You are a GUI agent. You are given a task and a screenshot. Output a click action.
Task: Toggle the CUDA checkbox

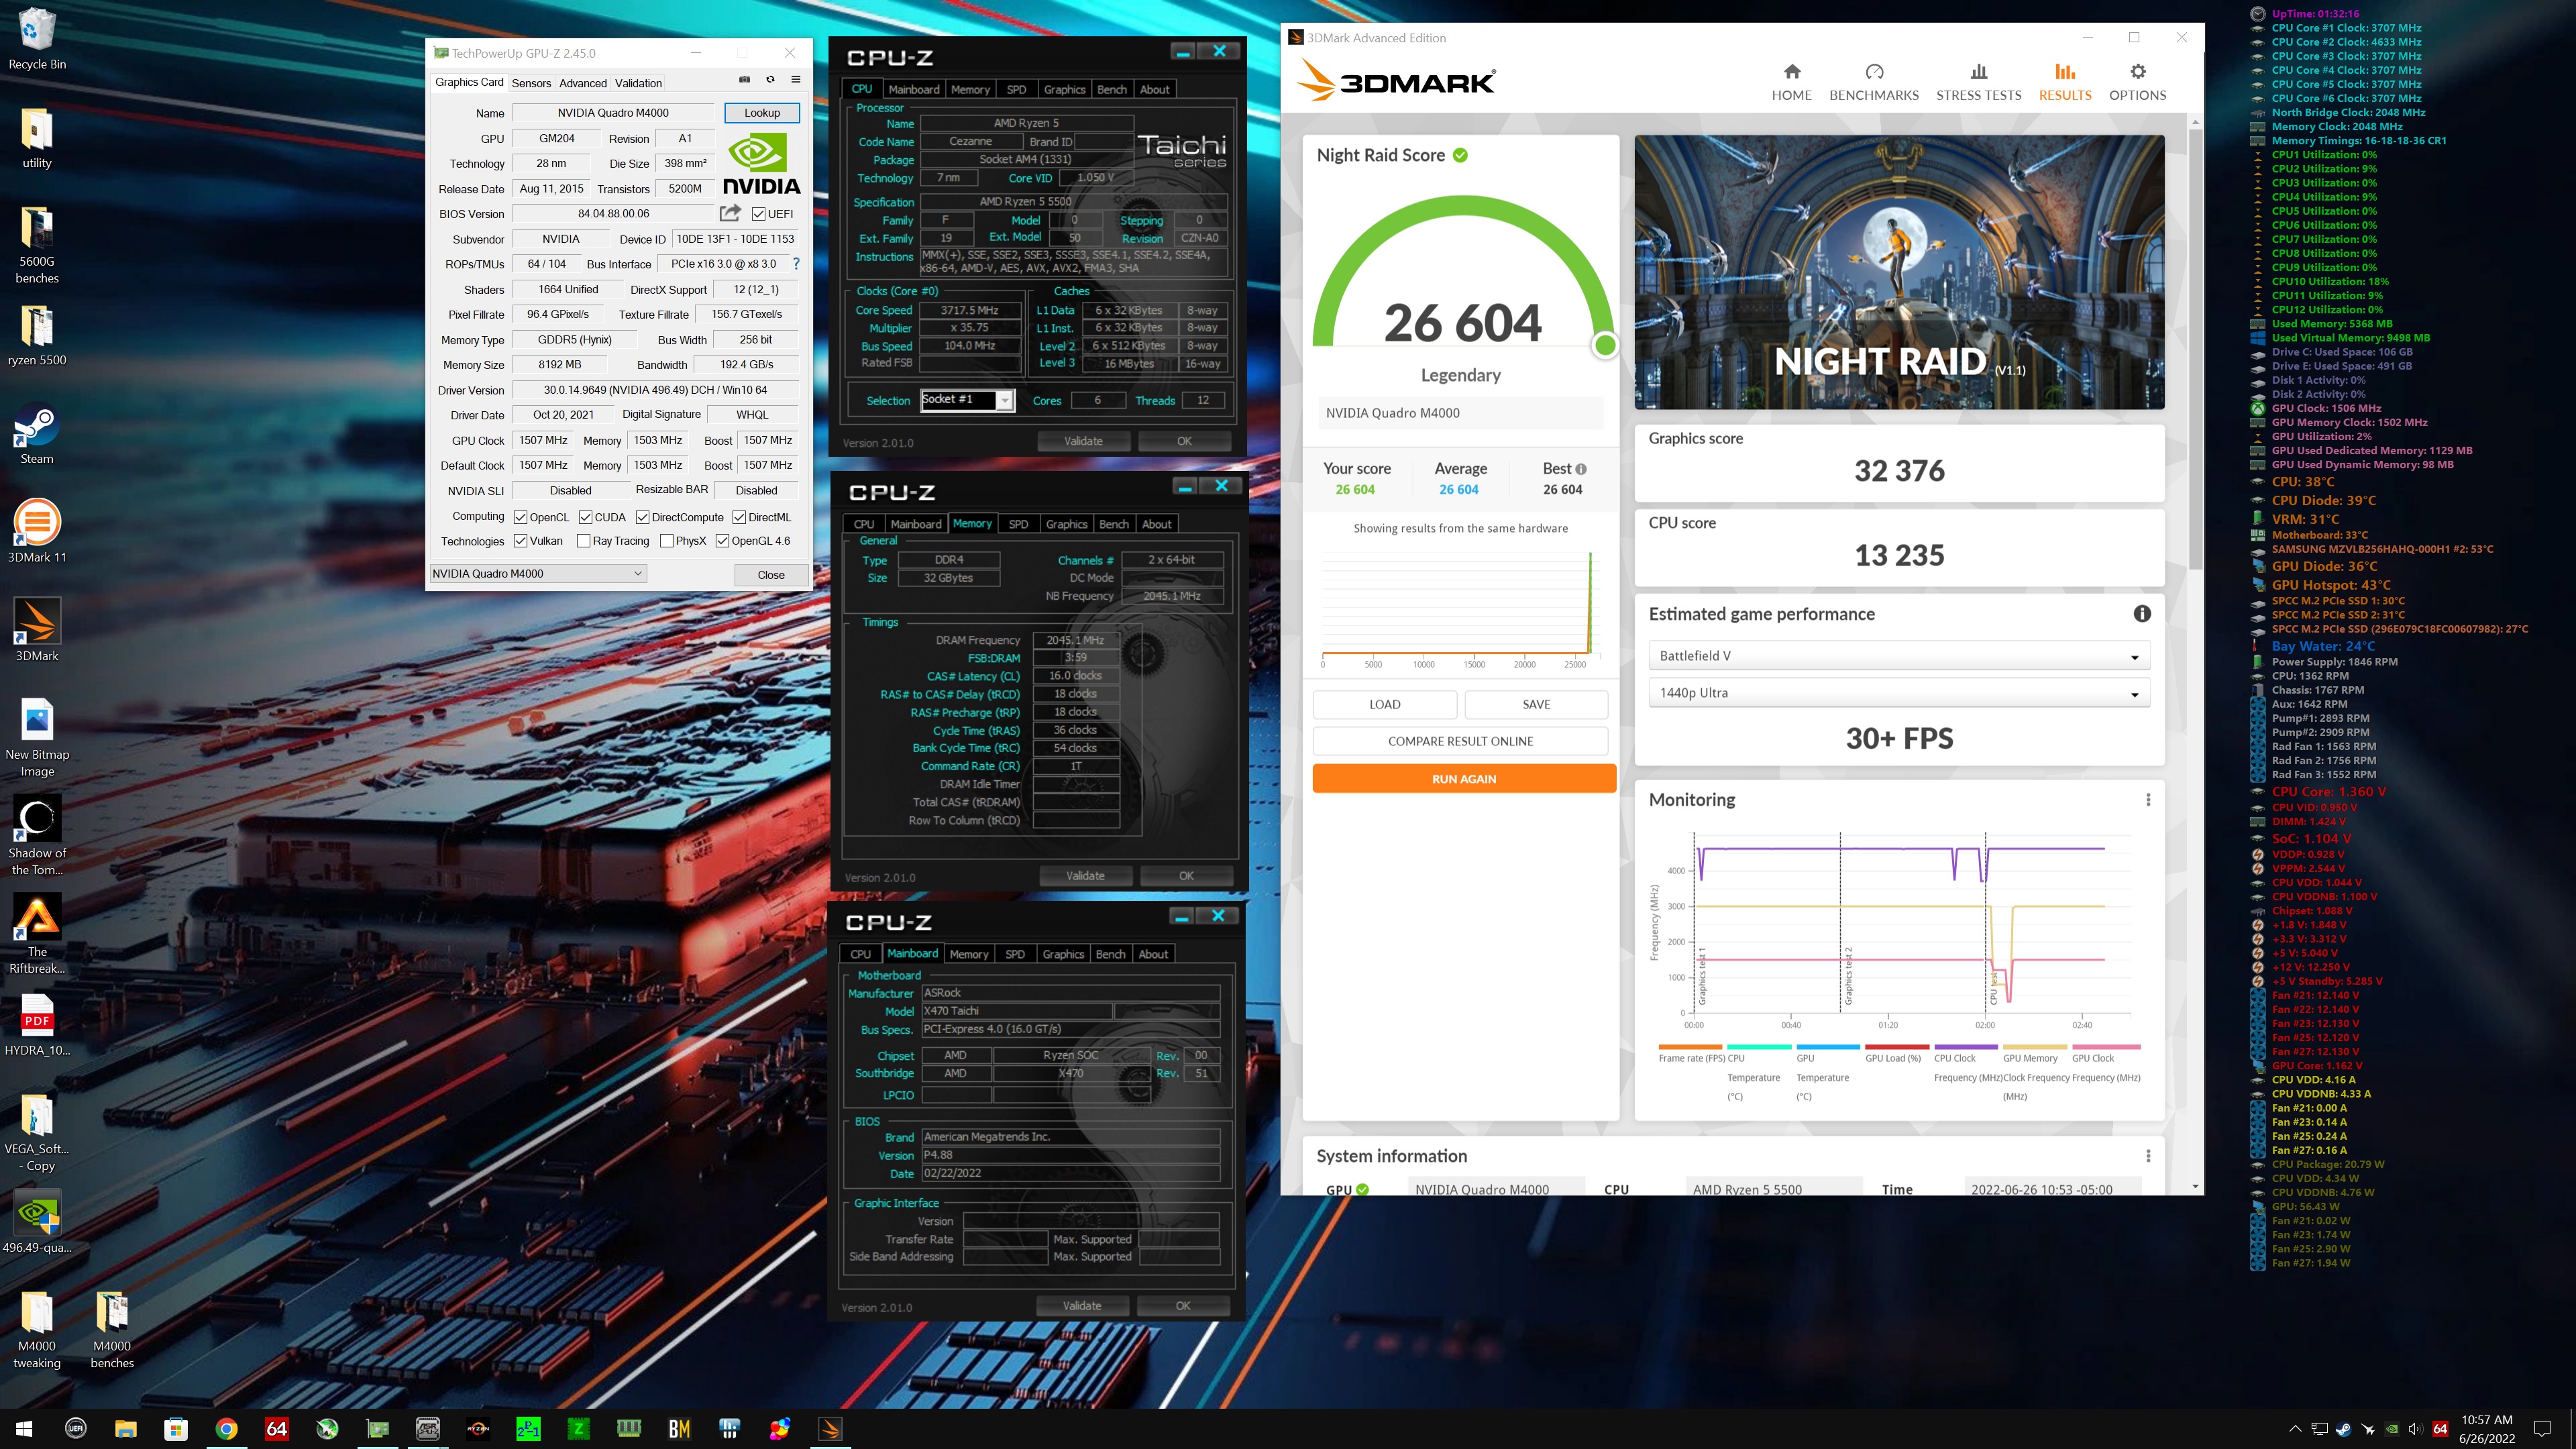click(x=585, y=517)
